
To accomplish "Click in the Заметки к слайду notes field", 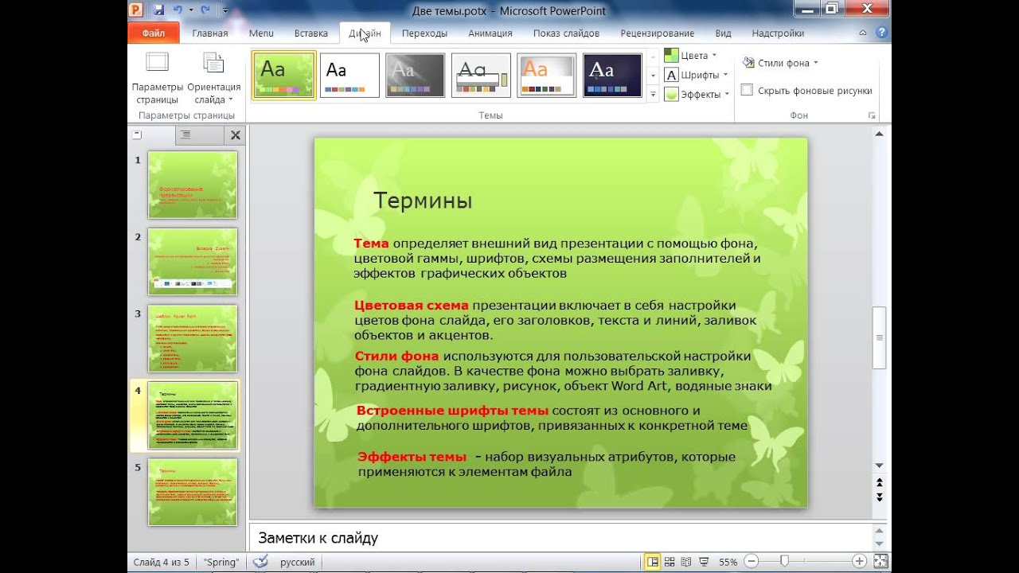I will [x=560, y=538].
